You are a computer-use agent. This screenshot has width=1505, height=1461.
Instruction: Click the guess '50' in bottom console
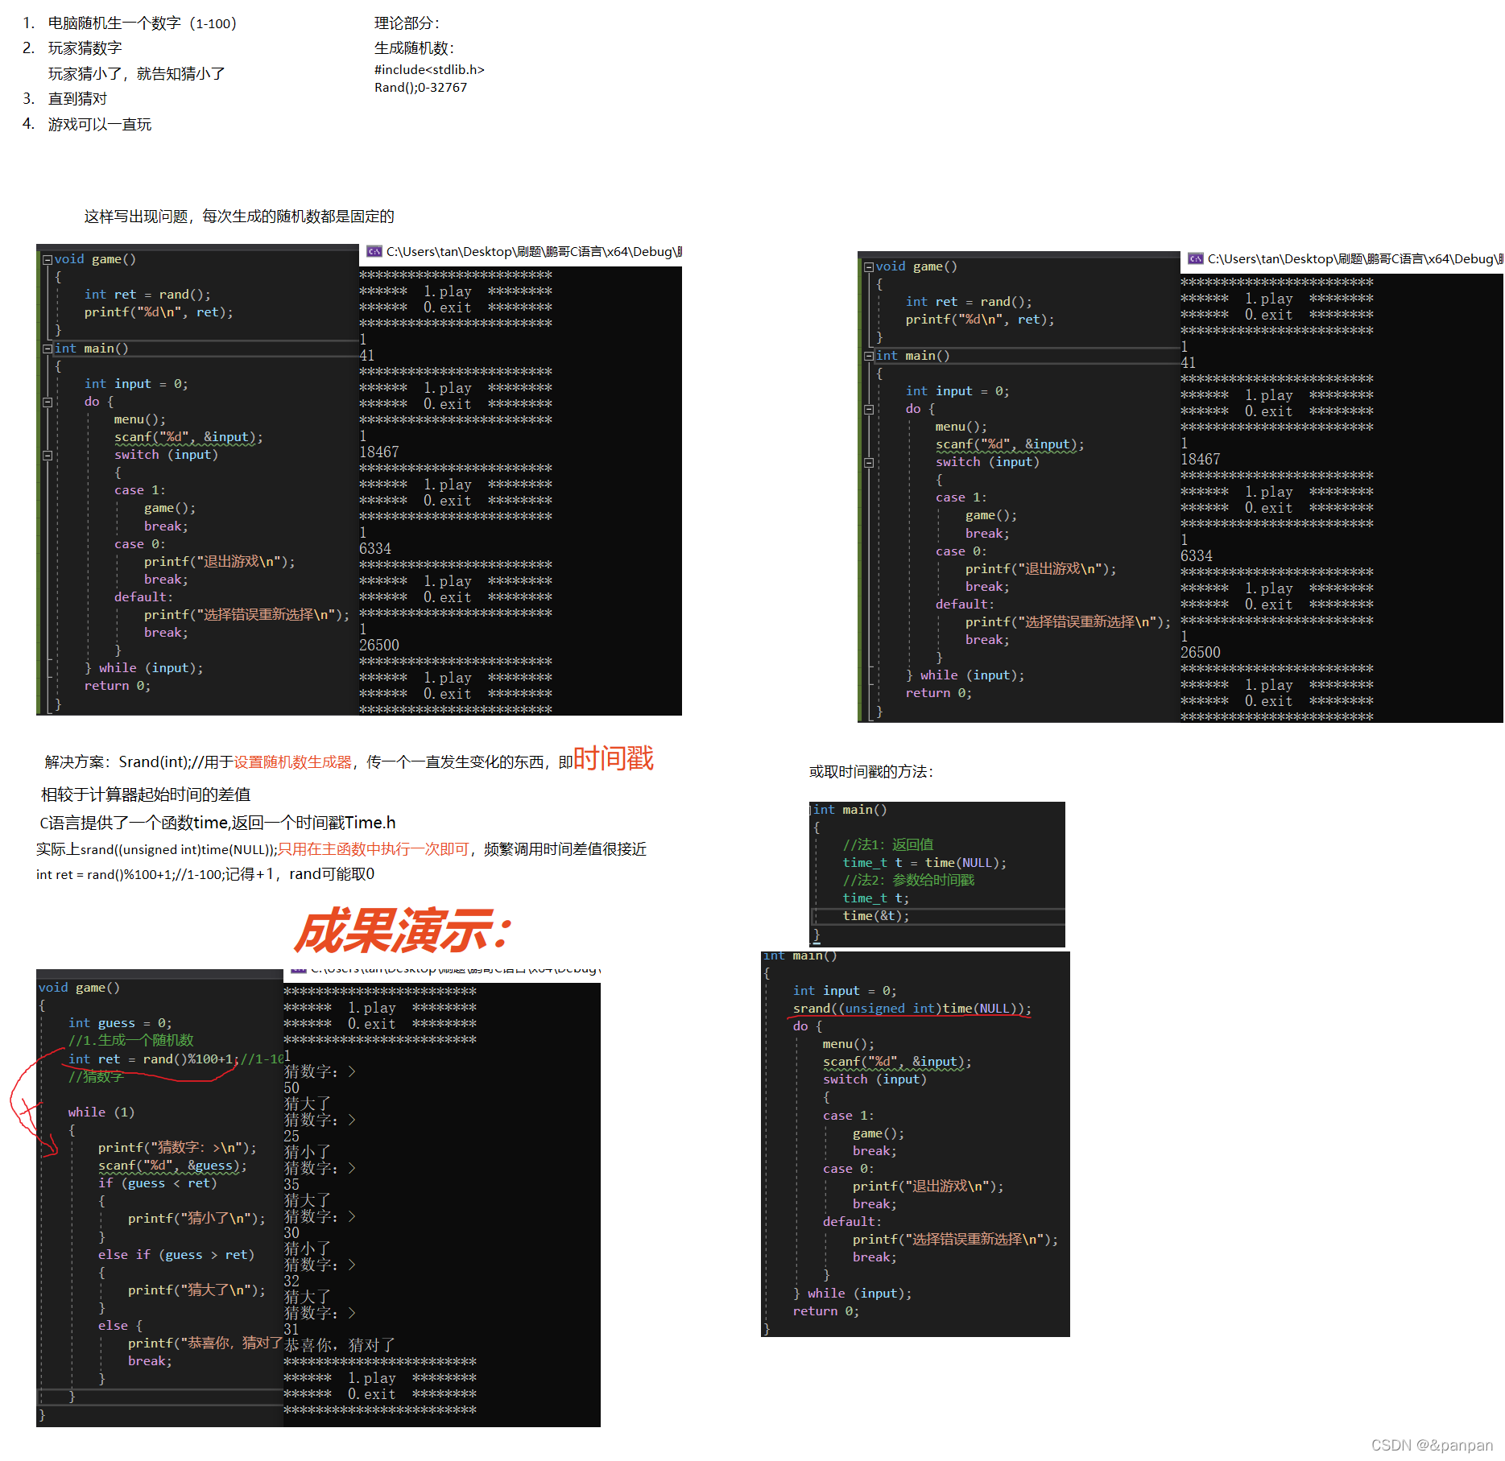pos(291,1088)
